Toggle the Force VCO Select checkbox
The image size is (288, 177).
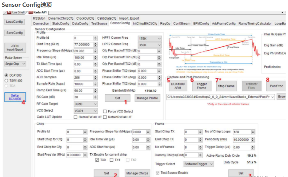click(x=105, y=111)
